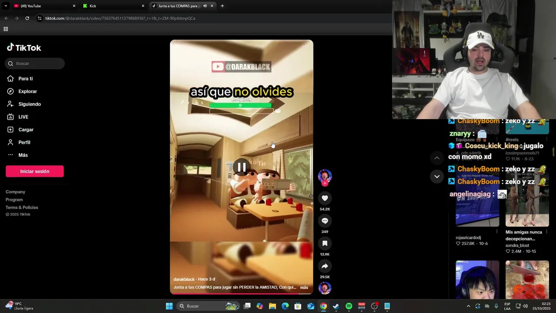
Task: Open the spinning sound disc icon
Action: coord(325,288)
